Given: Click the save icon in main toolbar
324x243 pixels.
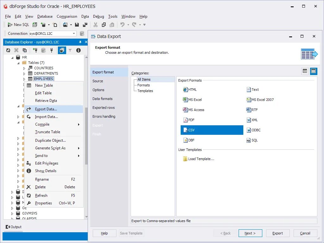Looking at the screenshot, I should coord(77,25).
